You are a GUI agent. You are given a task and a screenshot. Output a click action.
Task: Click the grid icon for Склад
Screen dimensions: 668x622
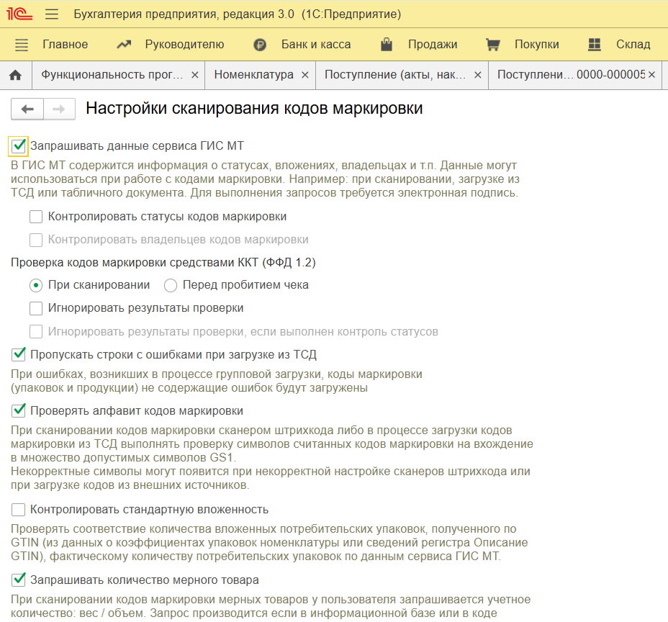(x=594, y=44)
